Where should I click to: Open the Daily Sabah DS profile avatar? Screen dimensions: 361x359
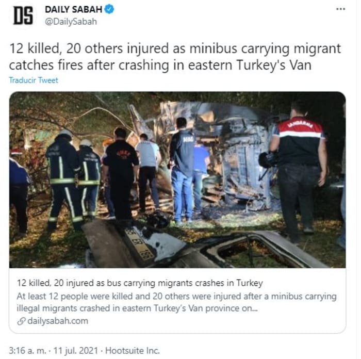pyautogui.click(x=23, y=15)
